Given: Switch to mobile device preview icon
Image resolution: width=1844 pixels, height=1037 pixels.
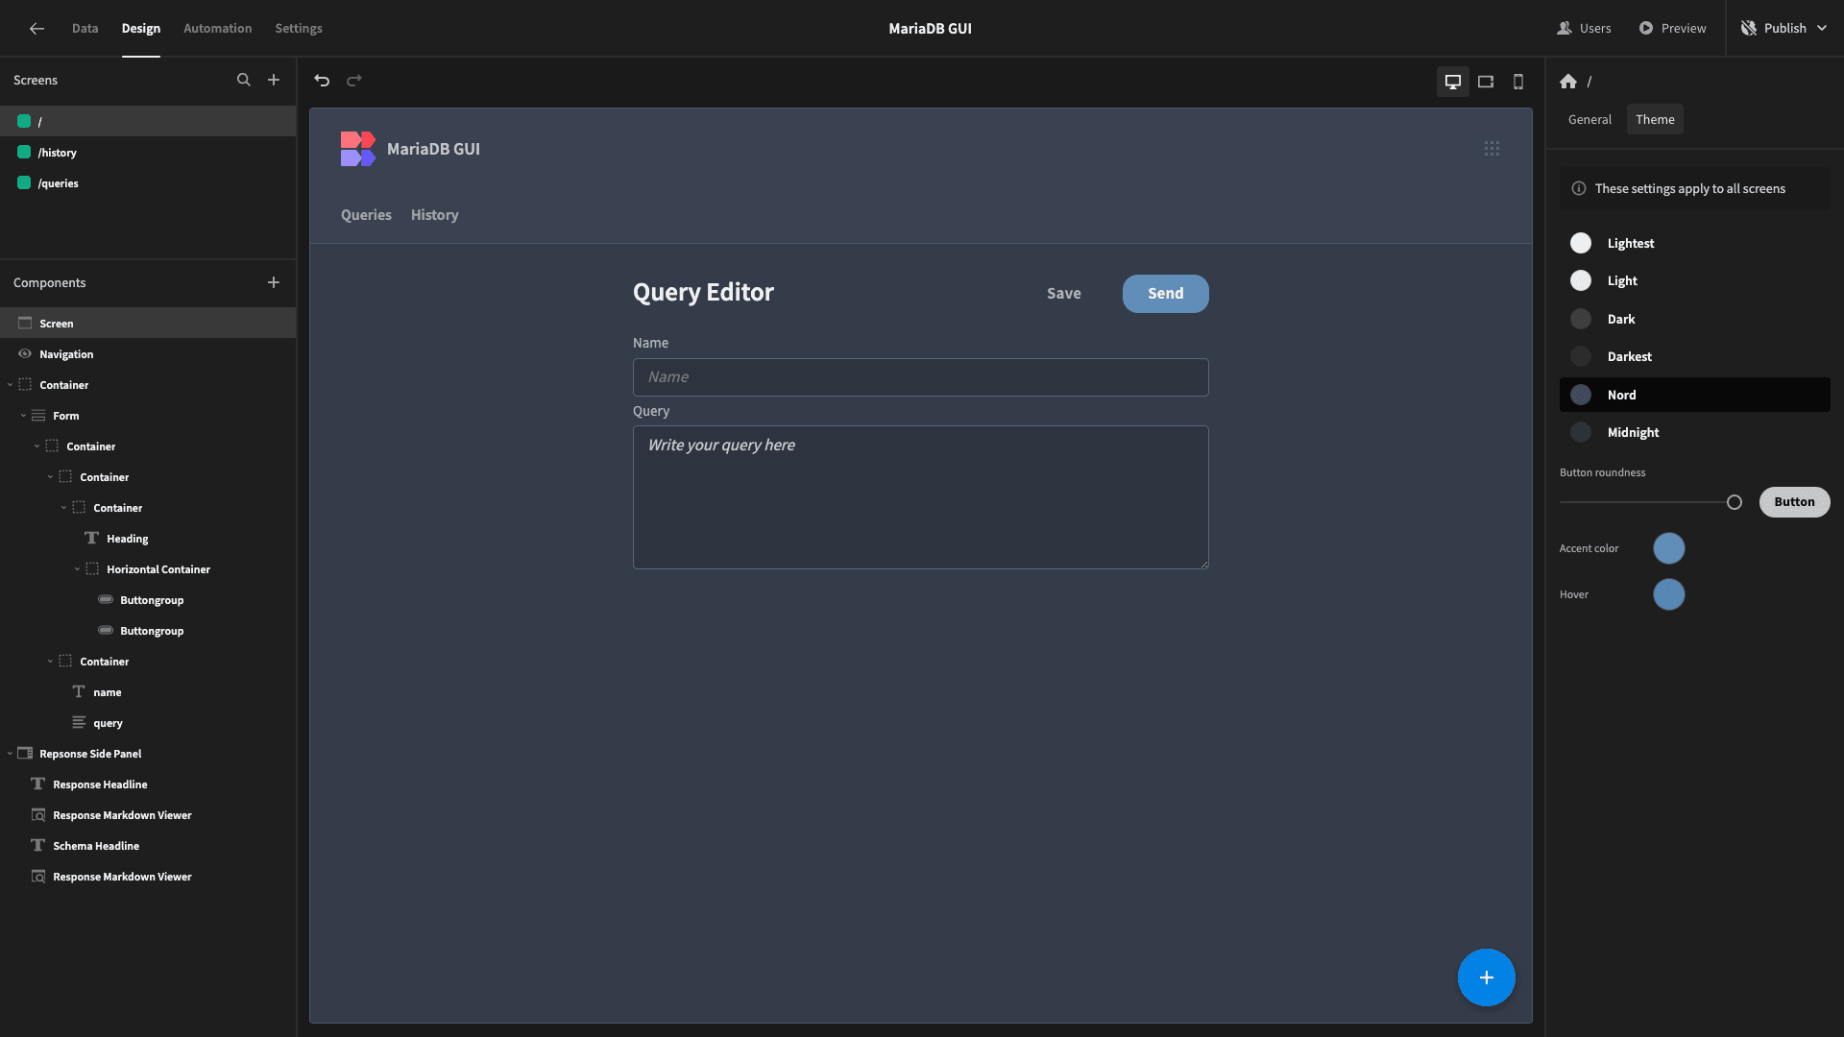Looking at the screenshot, I should click(1518, 82).
